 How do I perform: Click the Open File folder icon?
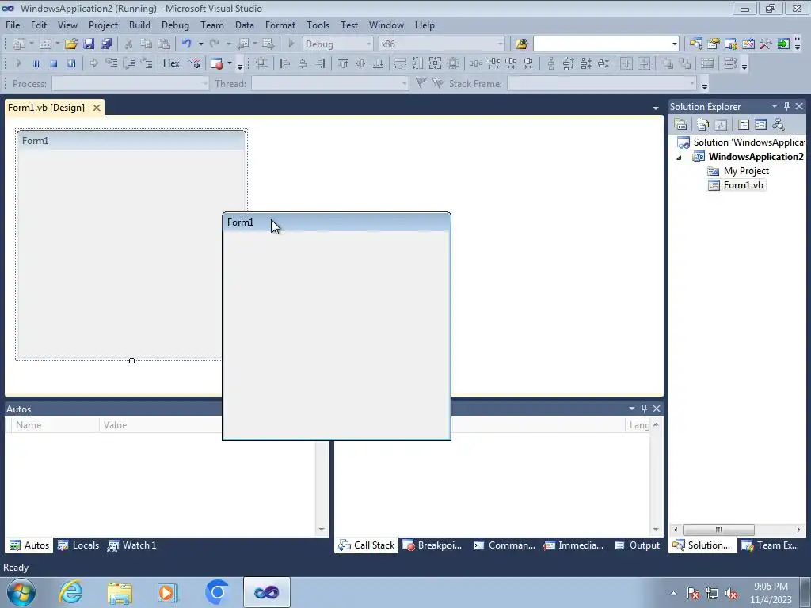click(x=70, y=44)
